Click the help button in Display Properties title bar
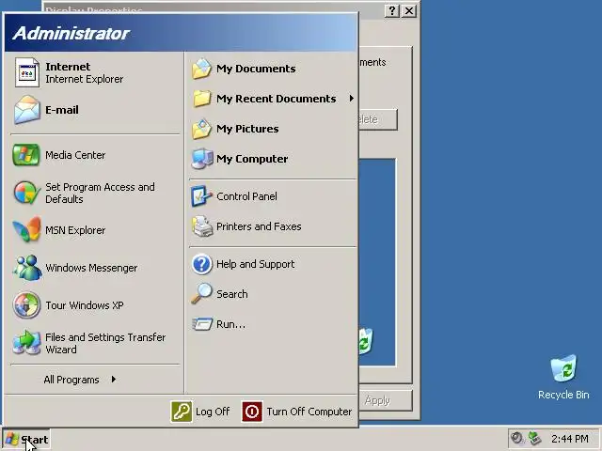The width and height of the screenshot is (602, 451). tap(392, 10)
